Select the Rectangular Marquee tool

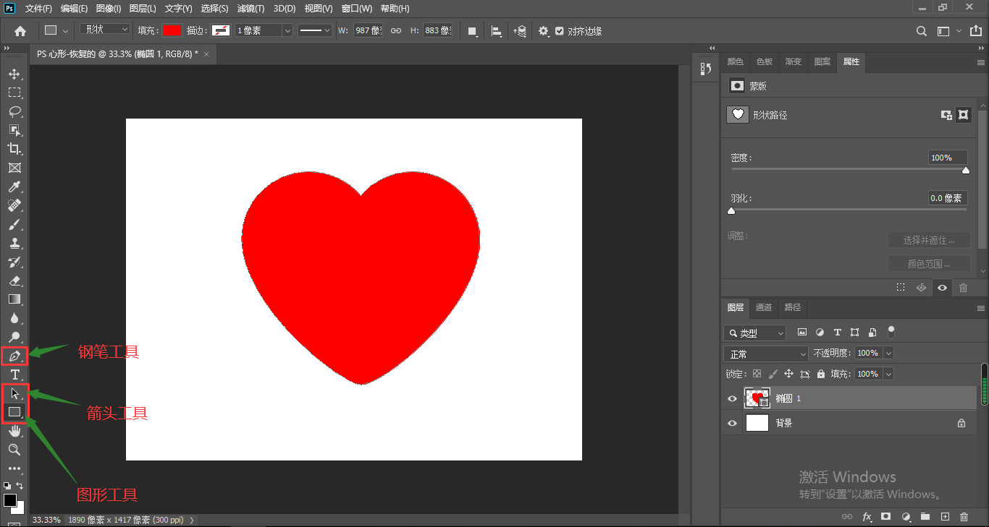(x=14, y=93)
